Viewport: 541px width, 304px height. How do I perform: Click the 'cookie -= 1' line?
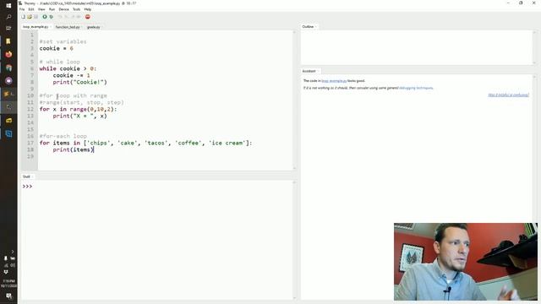click(x=71, y=75)
